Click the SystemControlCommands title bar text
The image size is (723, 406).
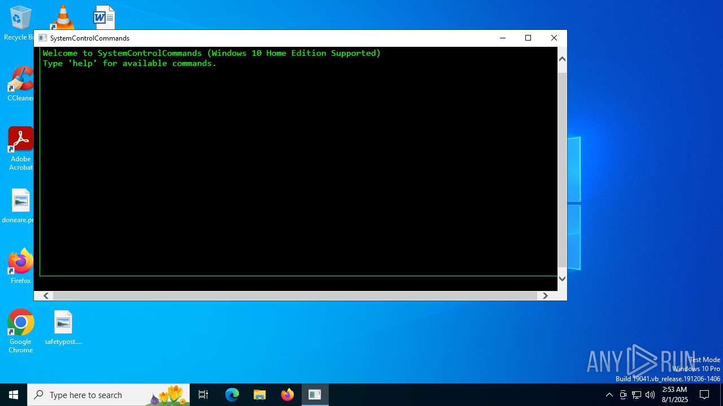(x=90, y=38)
